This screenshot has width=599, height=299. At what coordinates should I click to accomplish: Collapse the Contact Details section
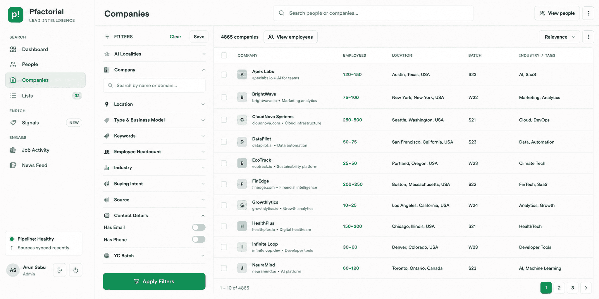(x=203, y=215)
